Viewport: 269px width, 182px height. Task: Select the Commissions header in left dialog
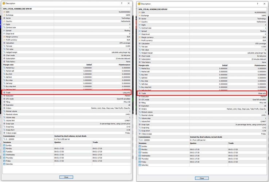[10, 136]
